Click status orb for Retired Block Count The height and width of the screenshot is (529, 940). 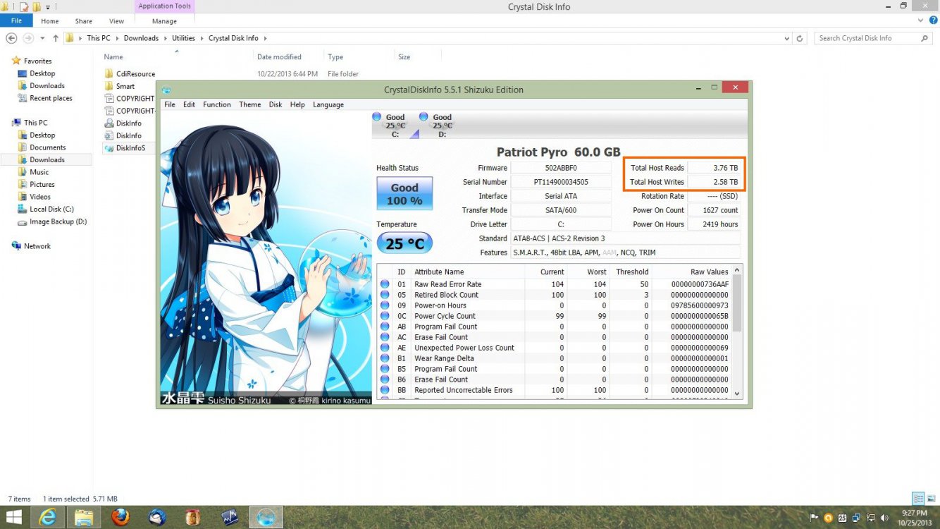(385, 295)
